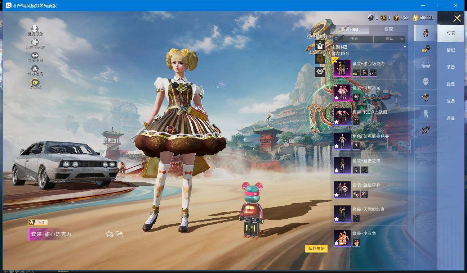467x273 pixels.
Task: Select the 俏皮狐尾 outfit thumbnail
Action: 342,92
